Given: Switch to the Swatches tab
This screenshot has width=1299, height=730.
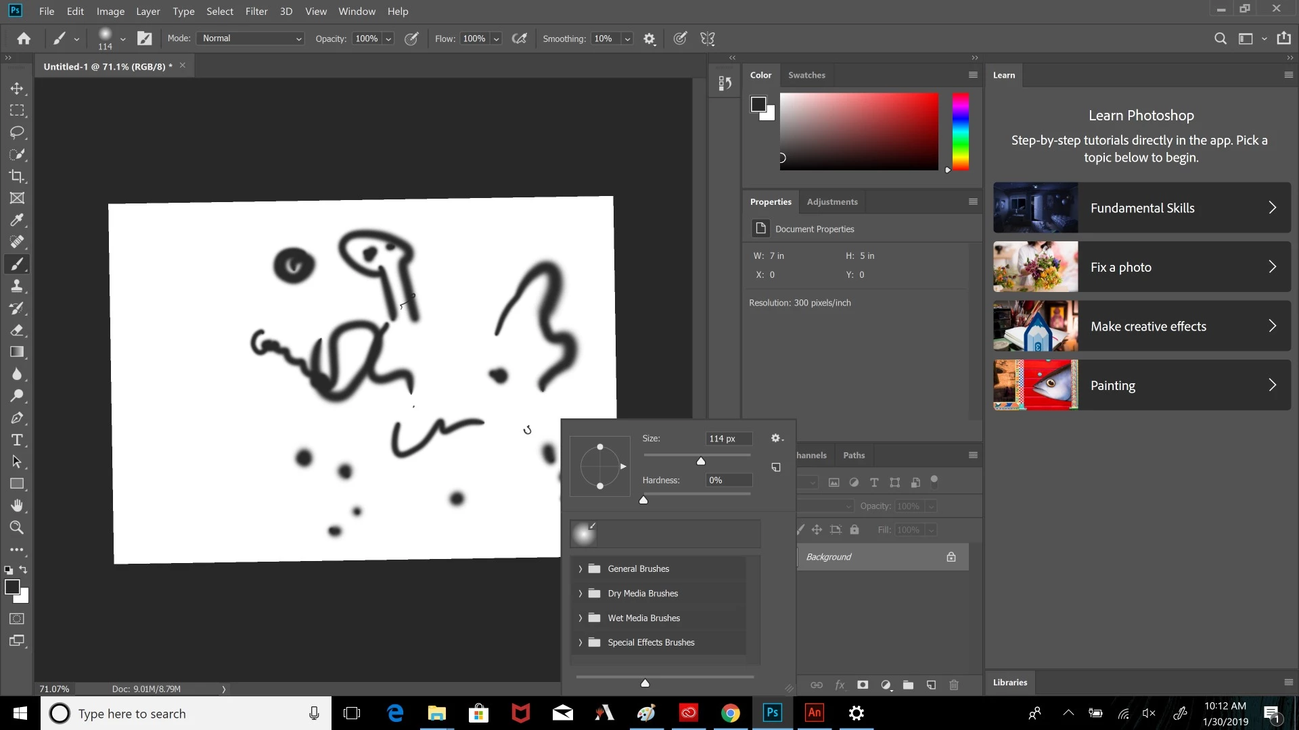Looking at the screenshot, I should [x=806, y=75].
